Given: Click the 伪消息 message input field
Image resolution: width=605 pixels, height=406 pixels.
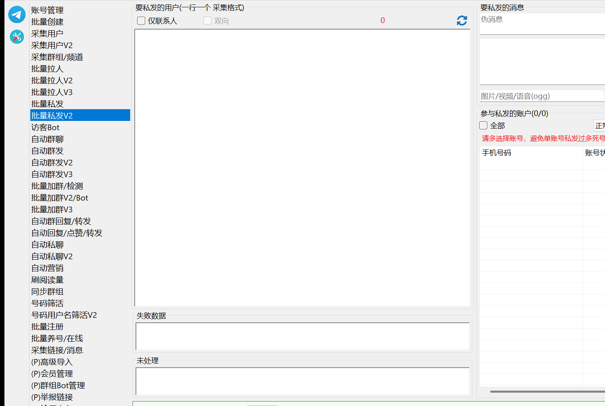Looking at the screenshot, I should [542, 24].
